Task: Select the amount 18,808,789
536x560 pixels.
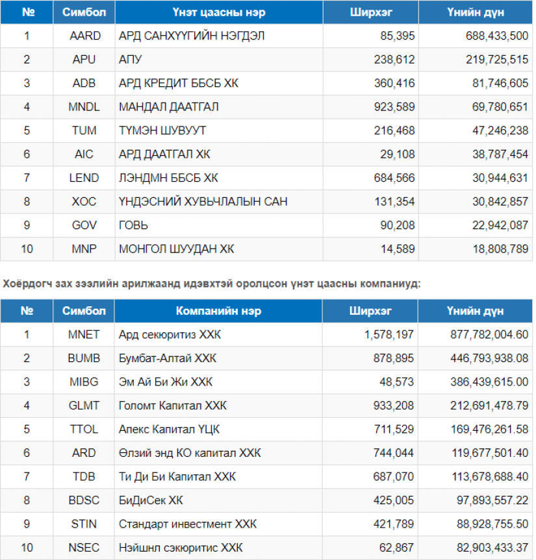Action: tap(500, 249)
